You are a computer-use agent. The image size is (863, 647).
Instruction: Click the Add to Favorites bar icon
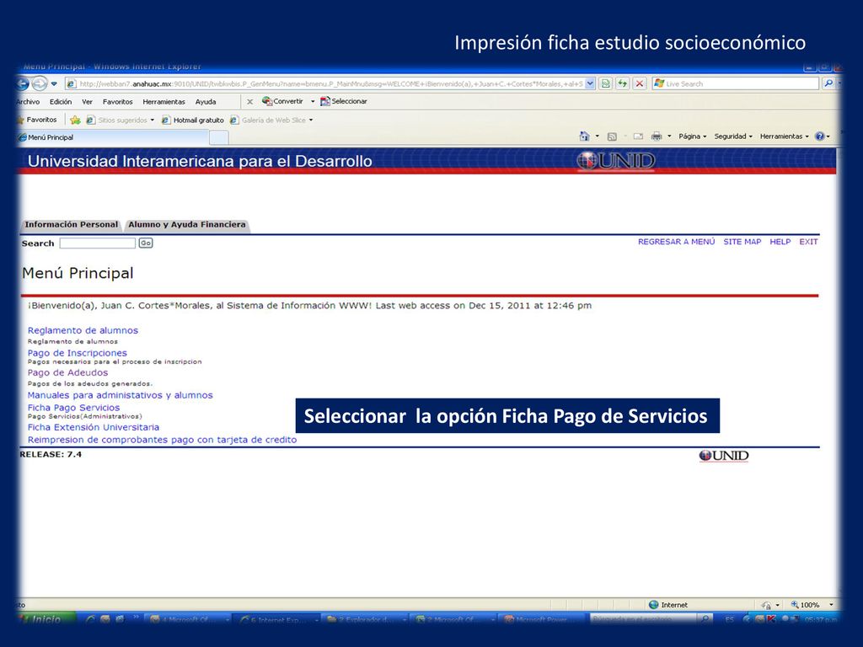(75, 120)
